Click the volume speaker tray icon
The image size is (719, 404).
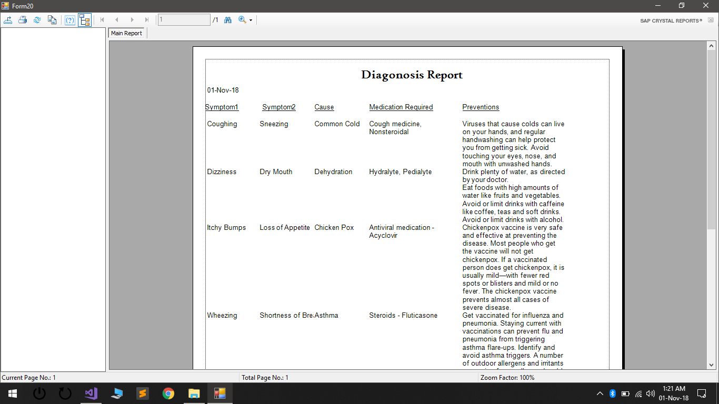[651, 393]
